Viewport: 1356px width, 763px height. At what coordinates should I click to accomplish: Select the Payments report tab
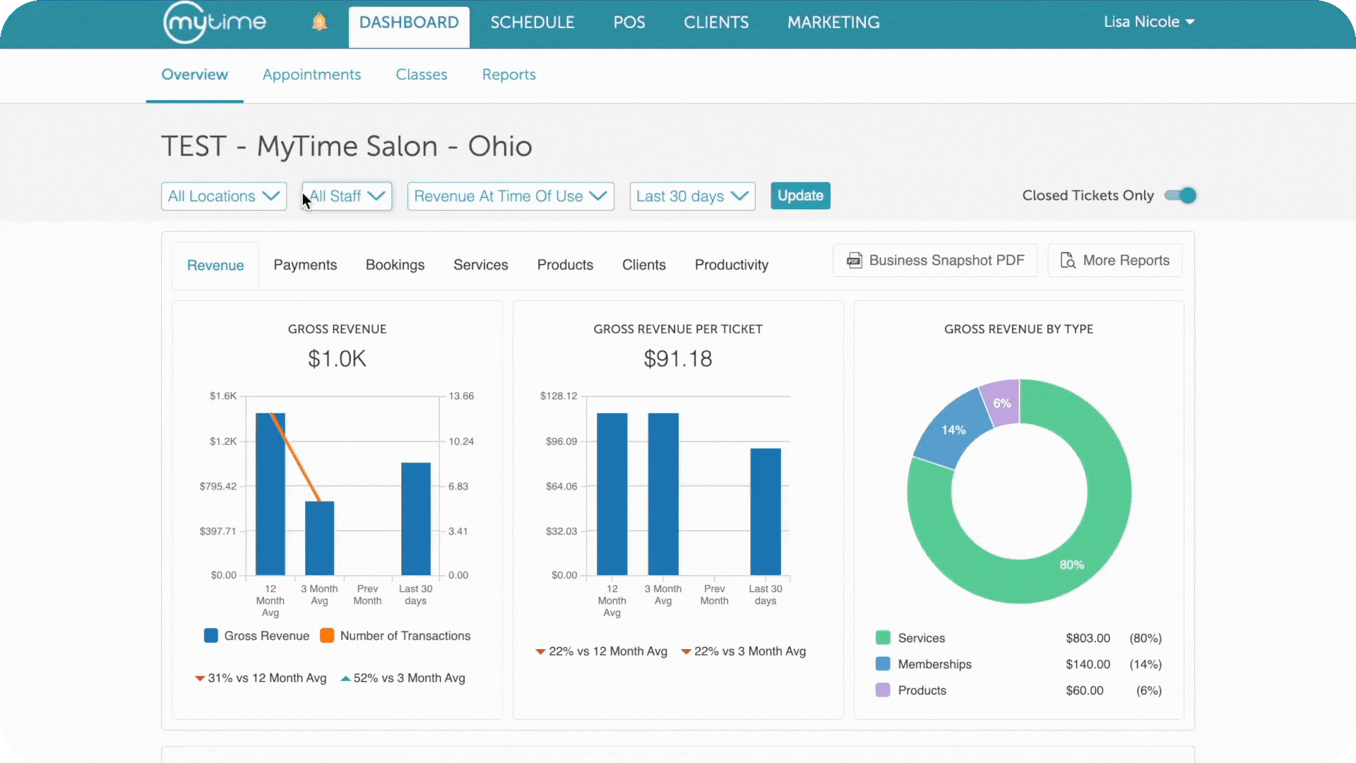coord(305,265)
